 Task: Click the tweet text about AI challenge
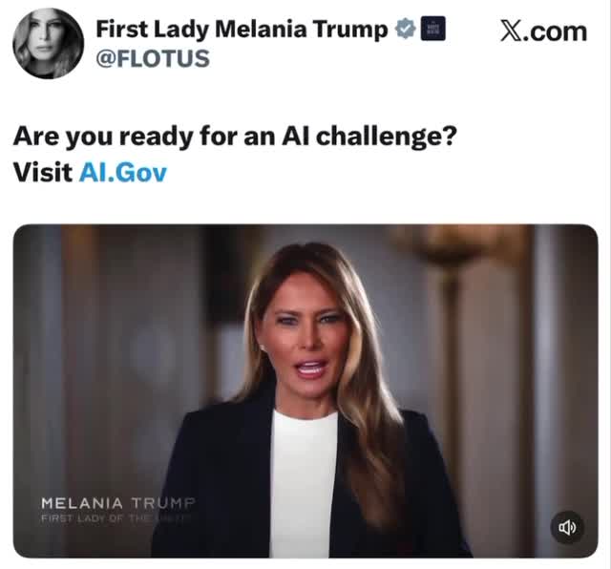(x=235, y=137)
